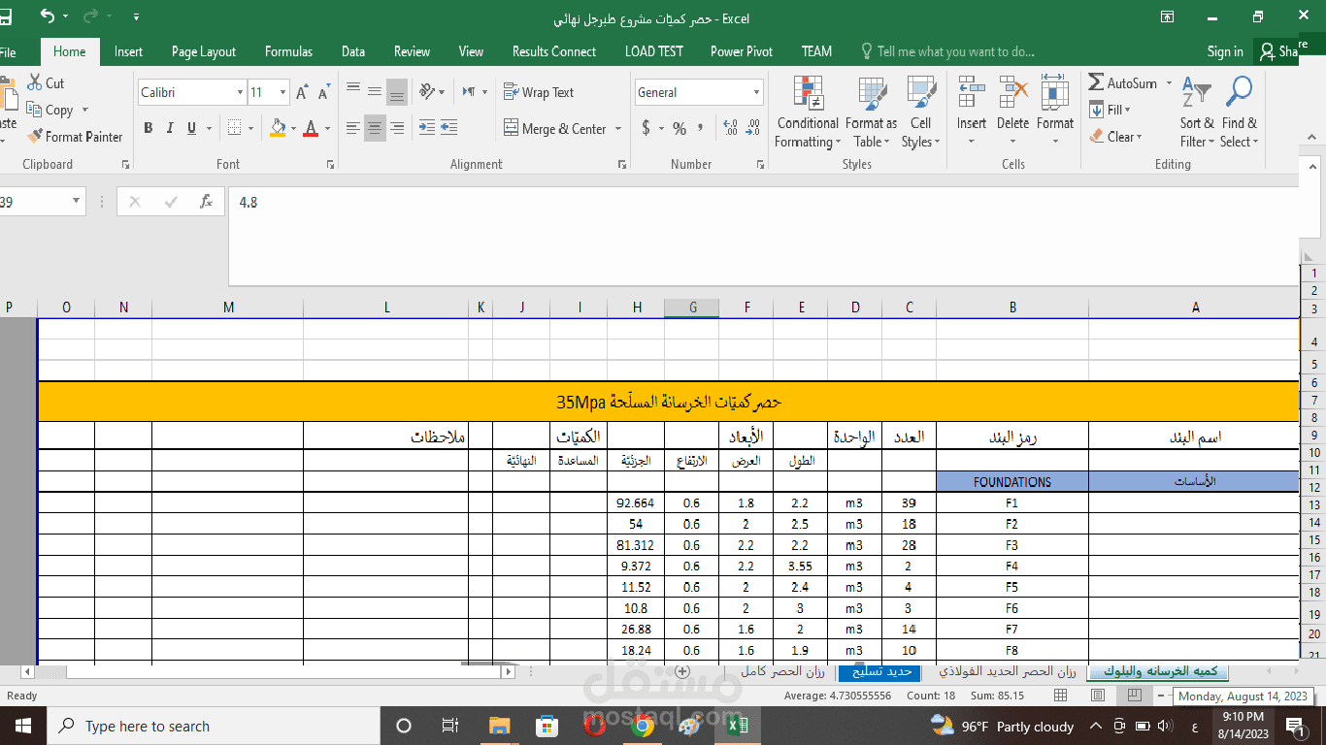The image size is (1326, 745).
Task: Open Conditional Formatting menu
Action: click(x=807, y=113)
